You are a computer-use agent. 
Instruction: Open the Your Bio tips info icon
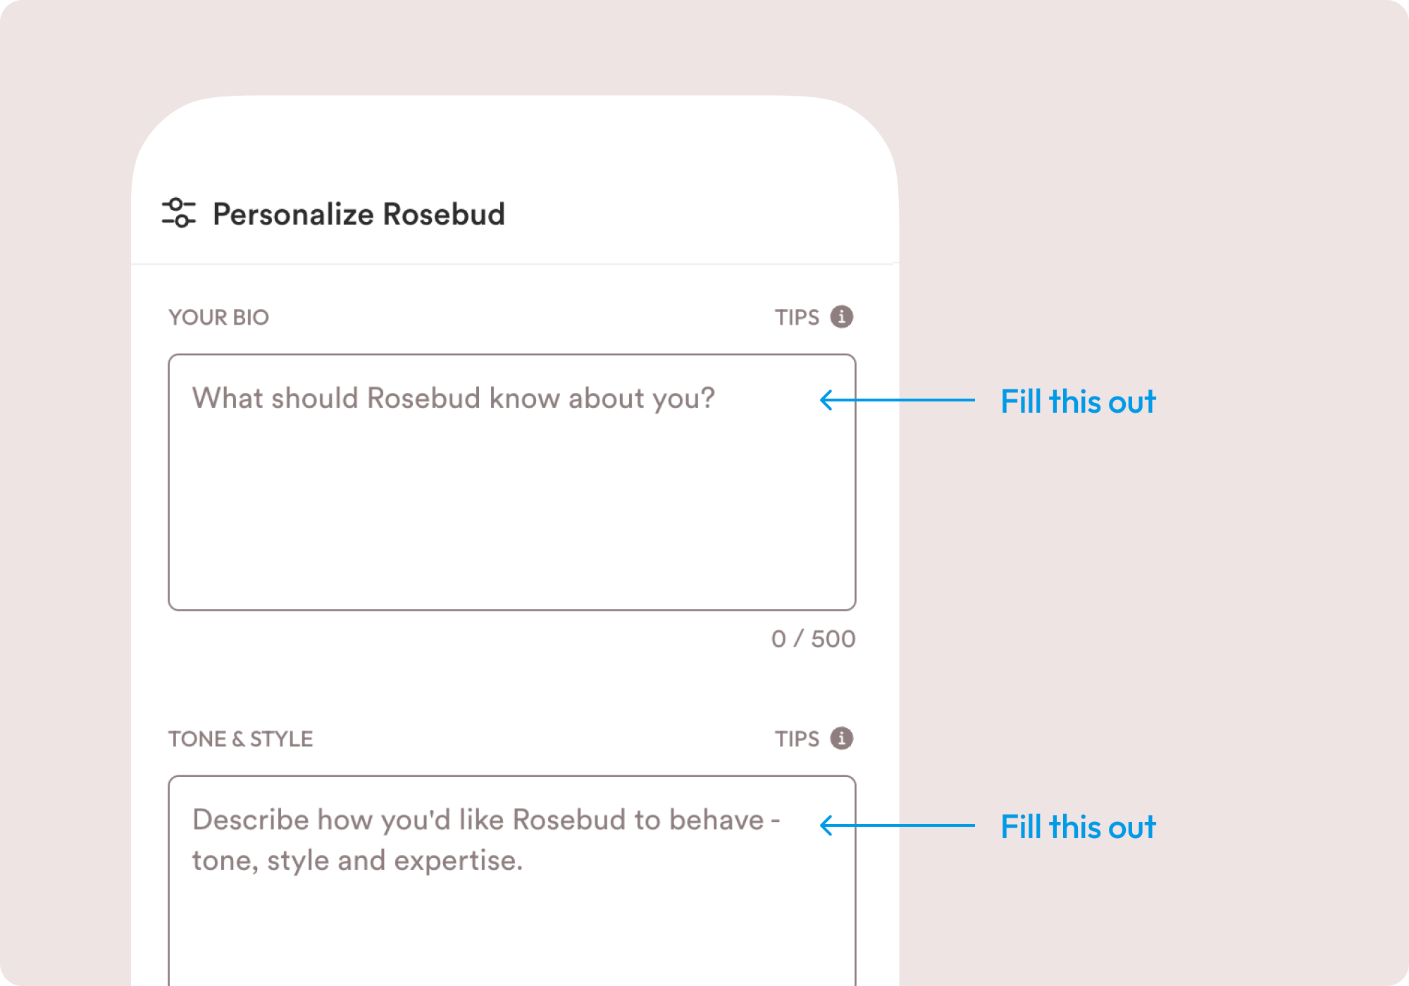841,317
